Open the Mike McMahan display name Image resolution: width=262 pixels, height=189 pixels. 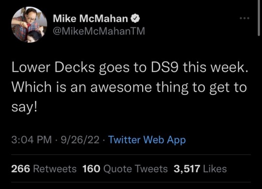pos(90,18)
